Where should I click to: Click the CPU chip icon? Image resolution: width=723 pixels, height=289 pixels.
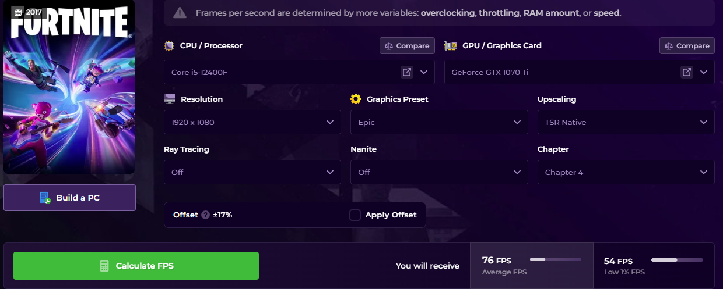169,46
